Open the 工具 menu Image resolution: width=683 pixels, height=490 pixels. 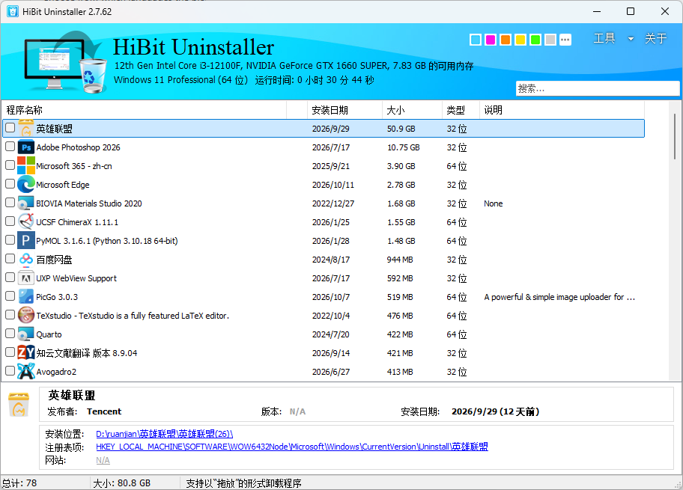tap(604, 38)
